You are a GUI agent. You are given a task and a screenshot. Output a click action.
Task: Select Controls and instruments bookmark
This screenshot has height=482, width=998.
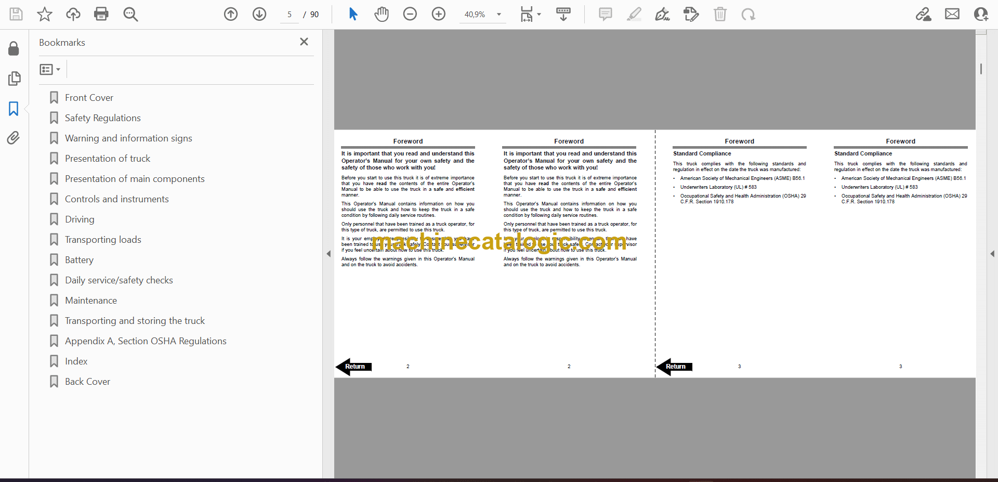(116, 199)
